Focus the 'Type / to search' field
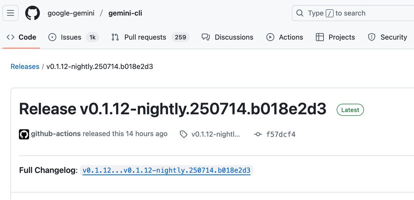Viewport: 414px width, 200px height. (x=353, y=13)
